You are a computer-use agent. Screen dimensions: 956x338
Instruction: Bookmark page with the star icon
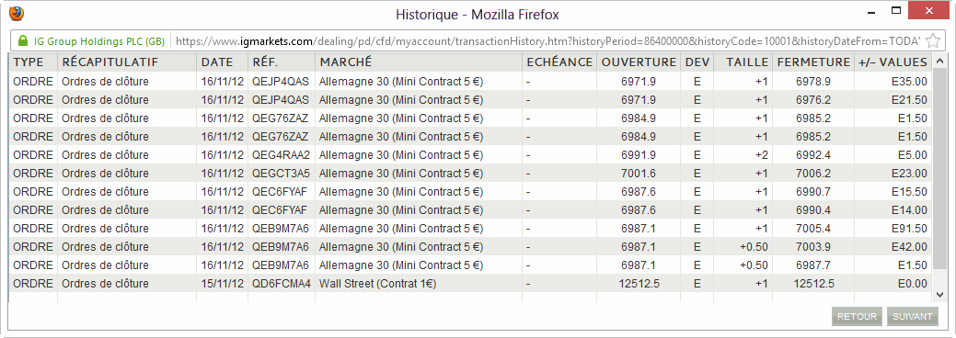click(x=933, y=40)
